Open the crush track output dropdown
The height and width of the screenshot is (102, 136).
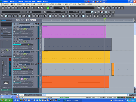23,86
